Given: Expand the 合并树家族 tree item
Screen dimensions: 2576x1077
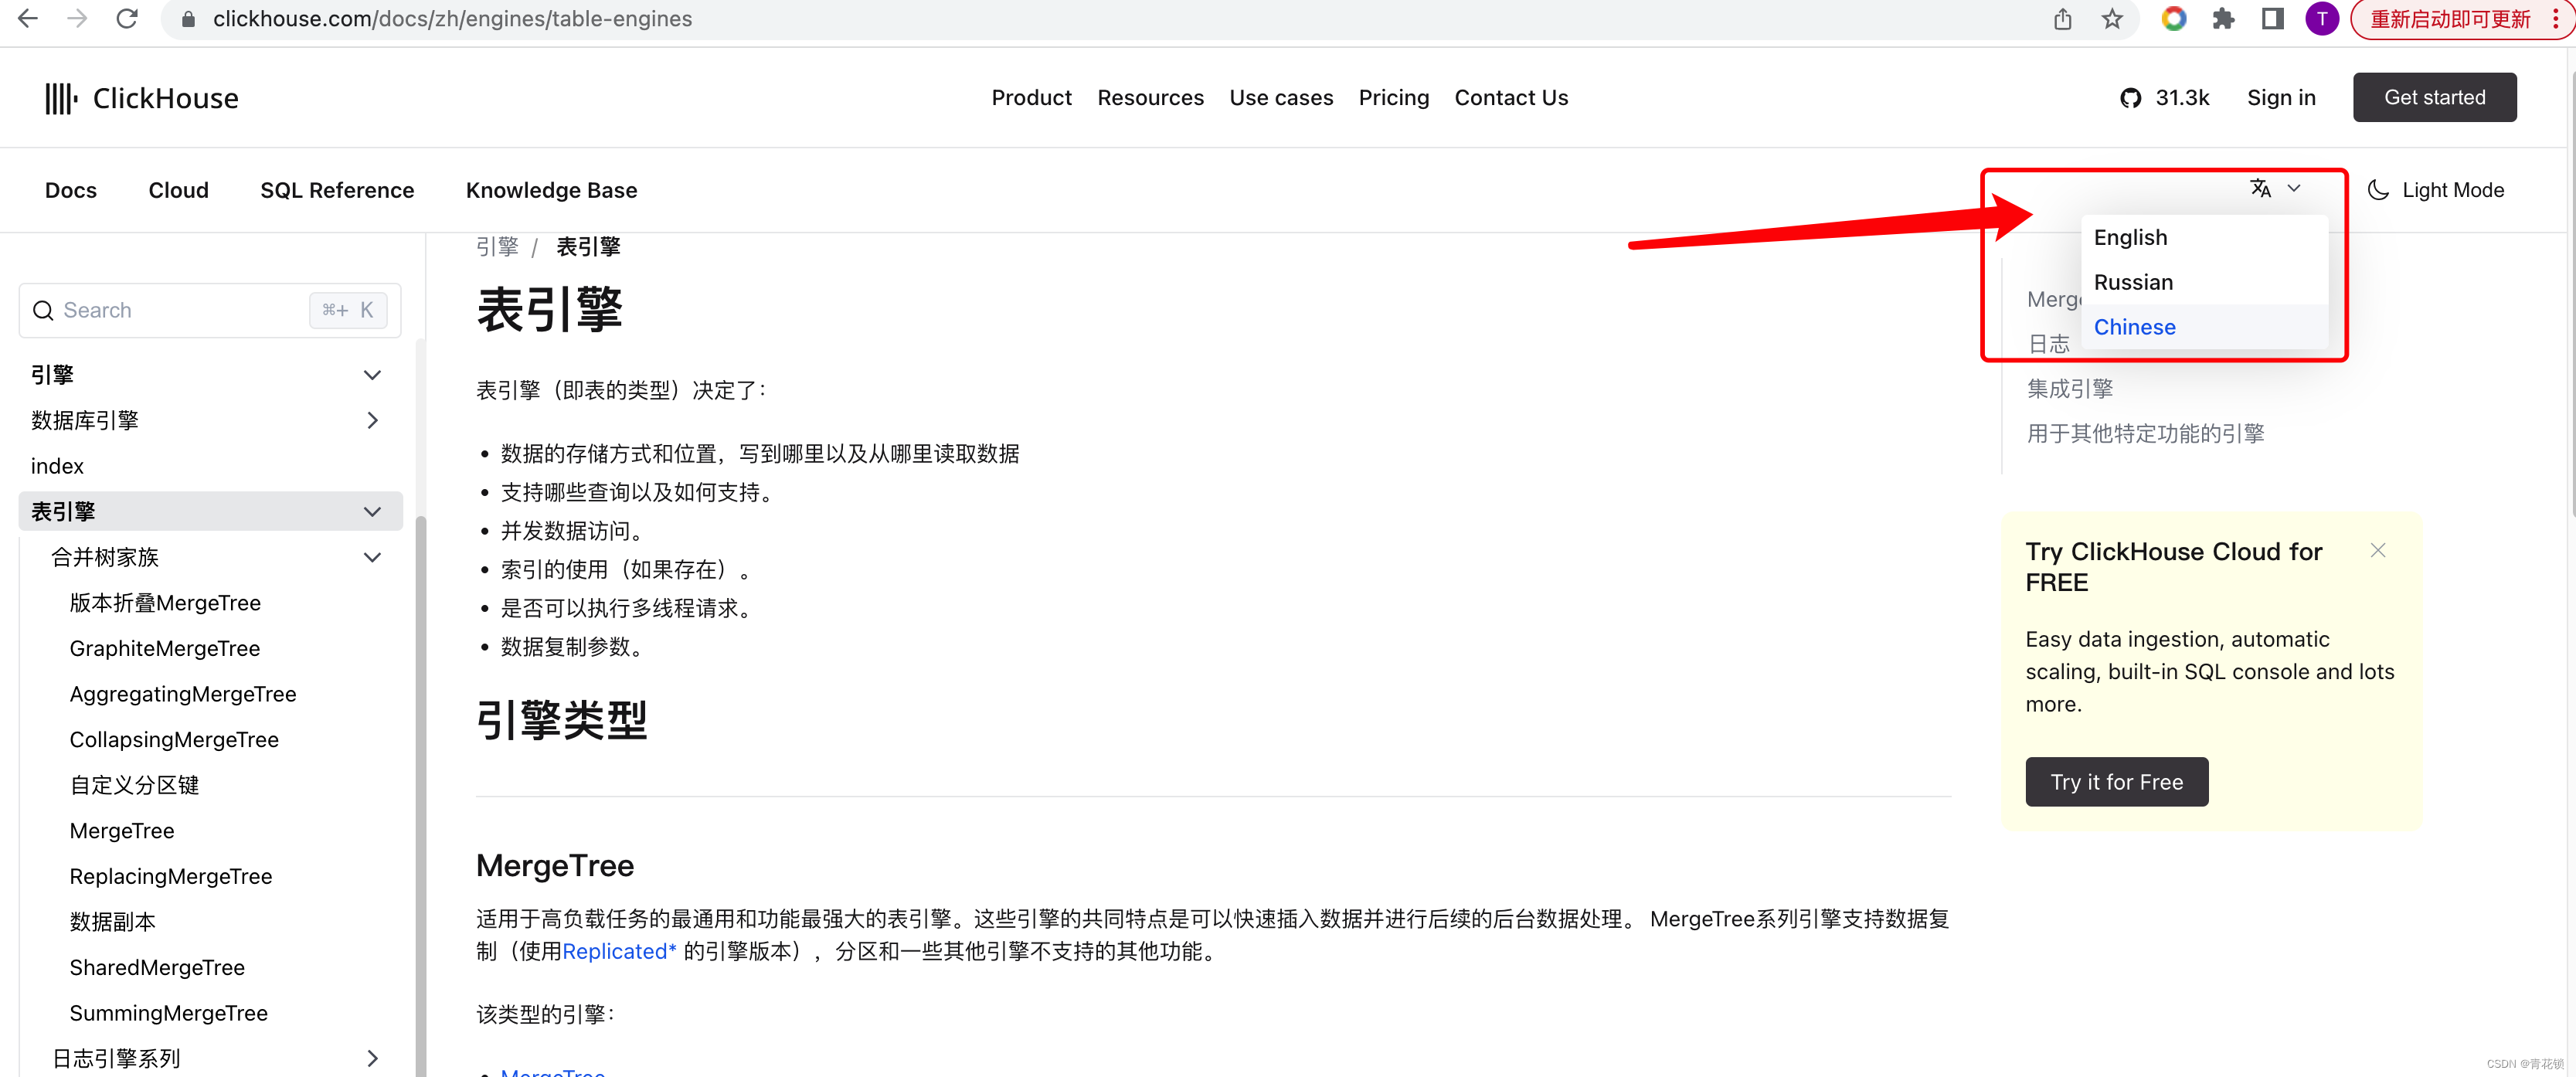Looking at the screenshot, I should coord(373,556).
